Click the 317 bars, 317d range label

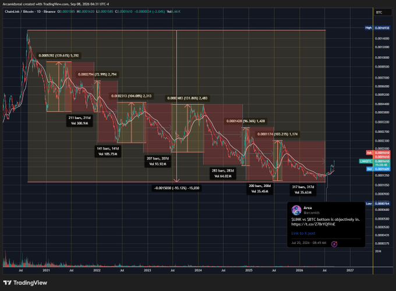(x=303, y=189)
